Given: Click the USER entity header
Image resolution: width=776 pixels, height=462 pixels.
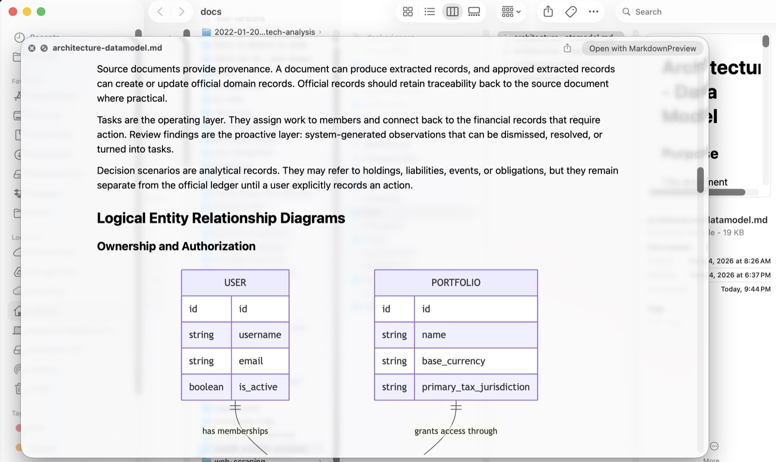Looking at the screenshot, I should pyautogui.click(x=235, y=283).
